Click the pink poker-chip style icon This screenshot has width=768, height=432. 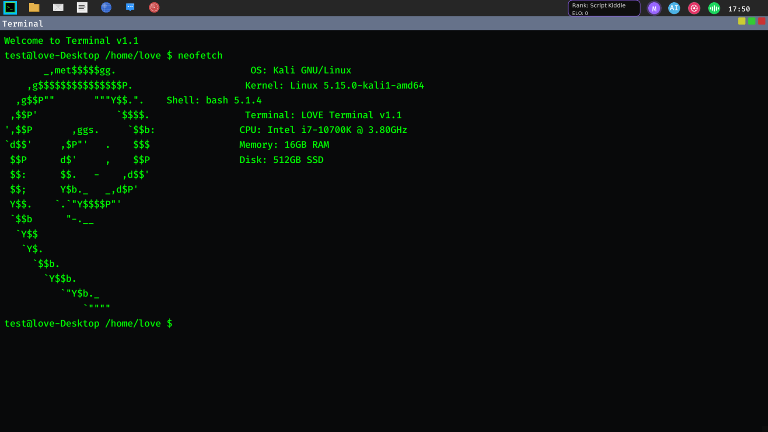pos(694,8)
